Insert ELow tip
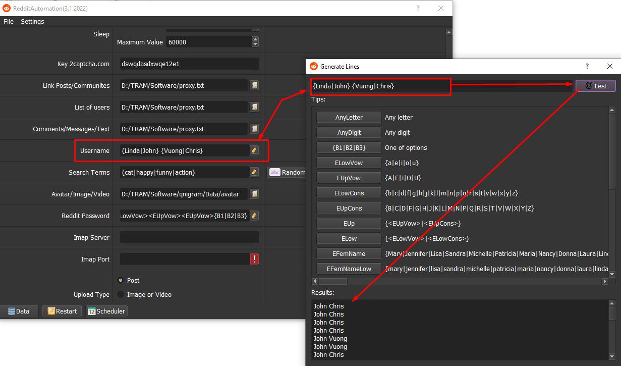 349,238
